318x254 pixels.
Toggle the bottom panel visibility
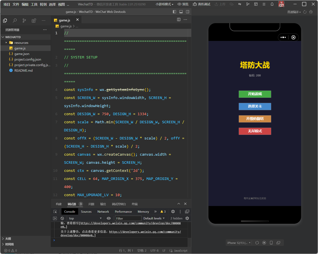click(181, 12)
